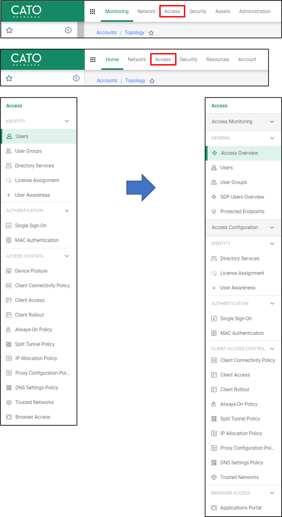The height and width of the screenshot is (517, 282).
Task: Click the Trusted Networks cube icon in the left panel
Action: pos(9,402)
